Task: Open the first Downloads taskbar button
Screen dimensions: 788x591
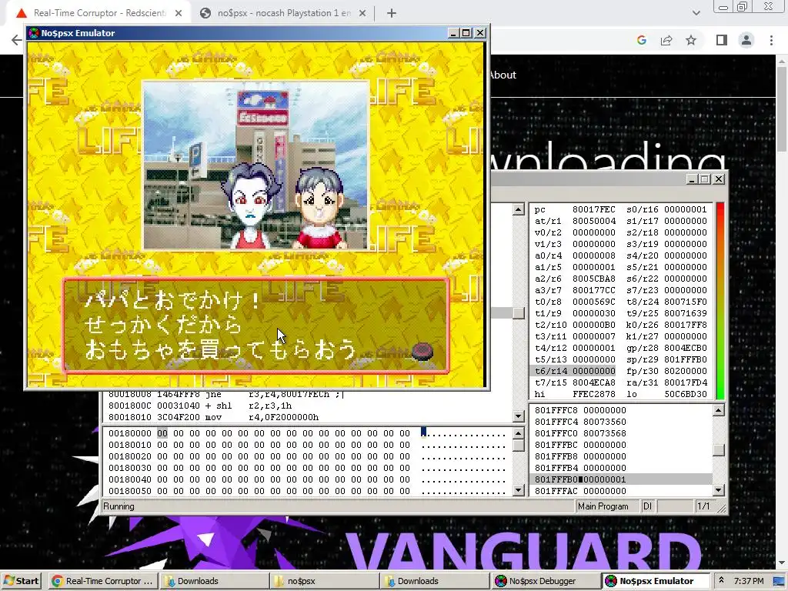Action: [x=214, y=581]
